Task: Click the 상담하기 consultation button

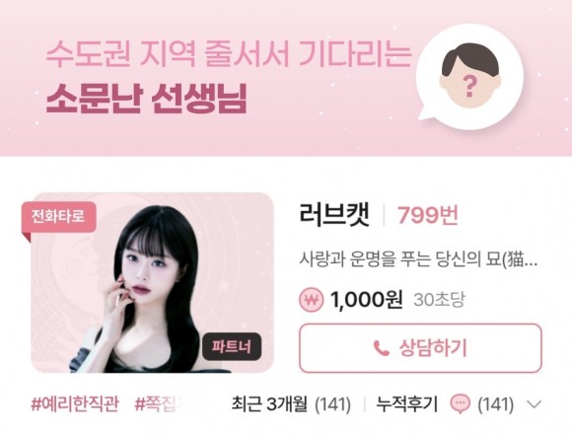Action: [420, 348]
